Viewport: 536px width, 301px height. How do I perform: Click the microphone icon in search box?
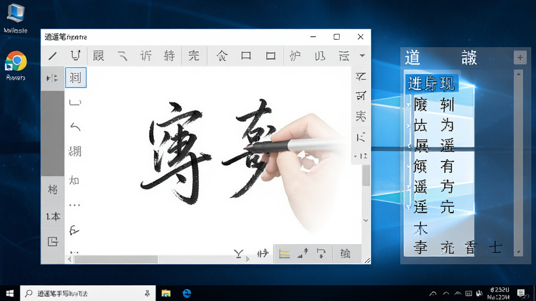tap(147, 293)
